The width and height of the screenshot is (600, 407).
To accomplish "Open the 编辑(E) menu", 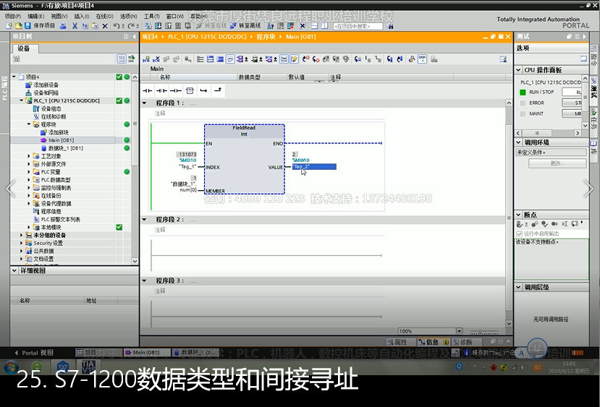I will [35, 16].
